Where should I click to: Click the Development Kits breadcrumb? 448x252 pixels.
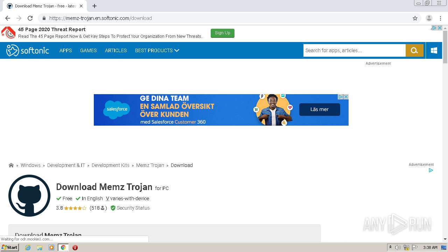point(111,165)
